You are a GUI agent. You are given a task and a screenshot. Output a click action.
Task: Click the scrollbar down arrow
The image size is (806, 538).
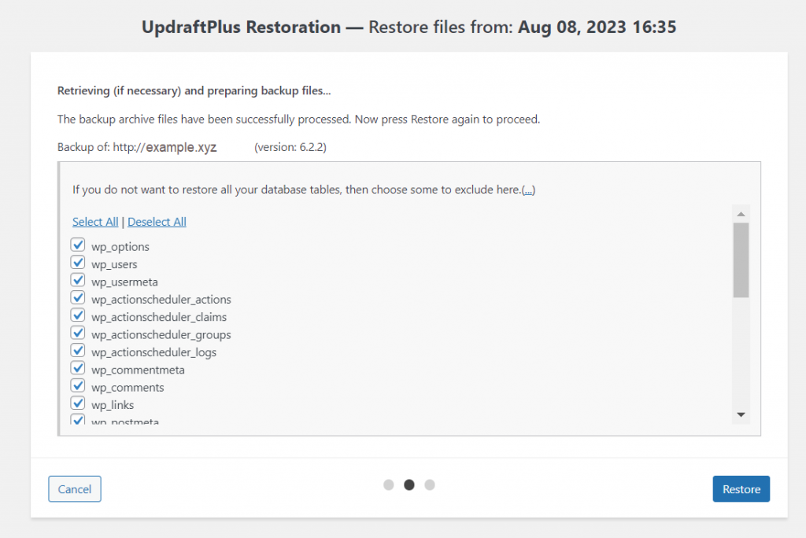point(740,414)
